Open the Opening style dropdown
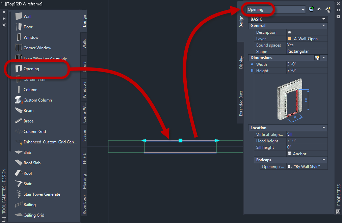 click(x=303, y=9)
